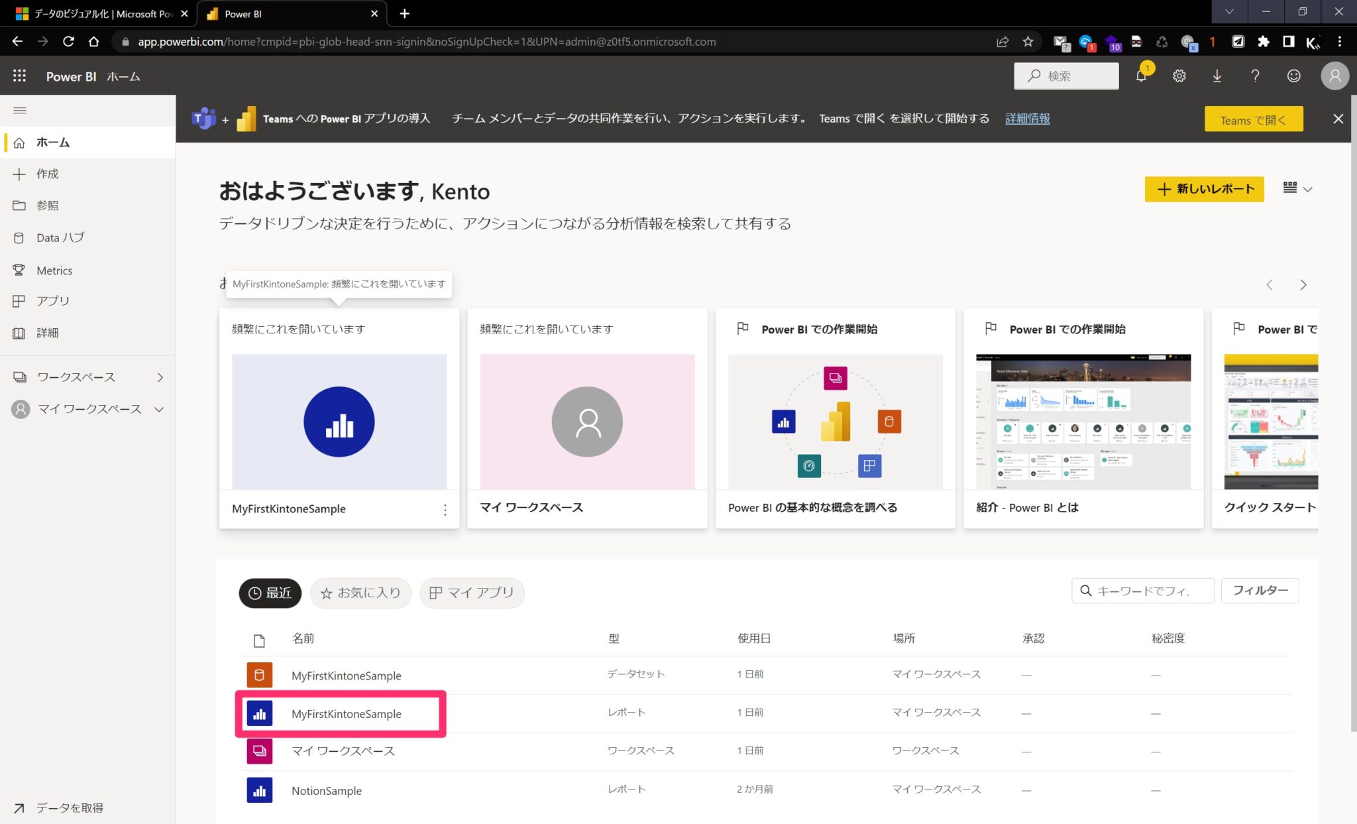
Task: Select the Metrics icon in sidebar
Action: [x=54, y=270]
